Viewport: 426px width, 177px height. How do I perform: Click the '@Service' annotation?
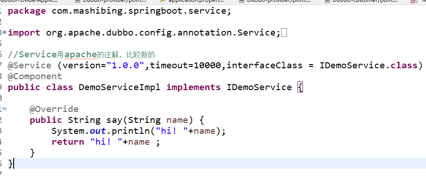tap(30, 66)
